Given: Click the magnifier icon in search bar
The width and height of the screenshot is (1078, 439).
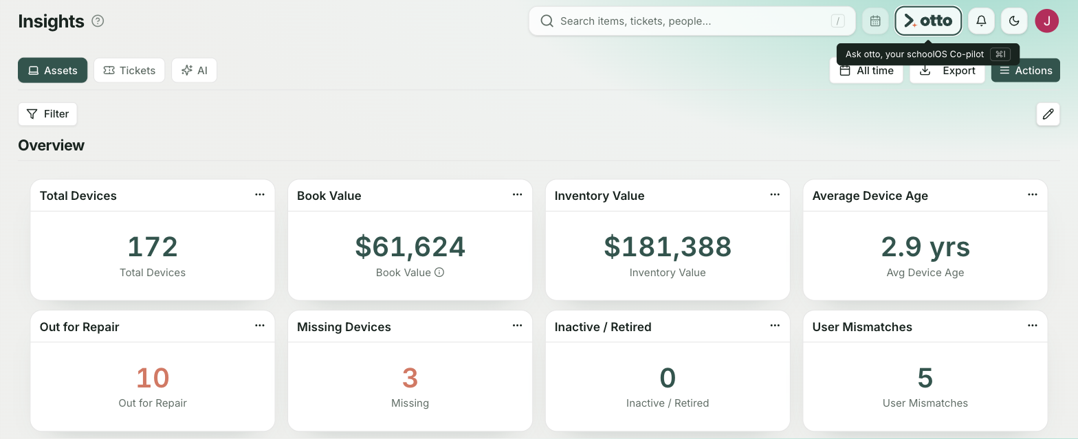Looking at the screenshot, I should (x=547, y=21).
